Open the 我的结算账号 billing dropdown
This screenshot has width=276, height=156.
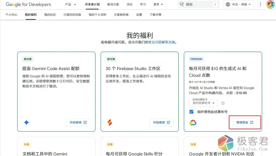203,103
